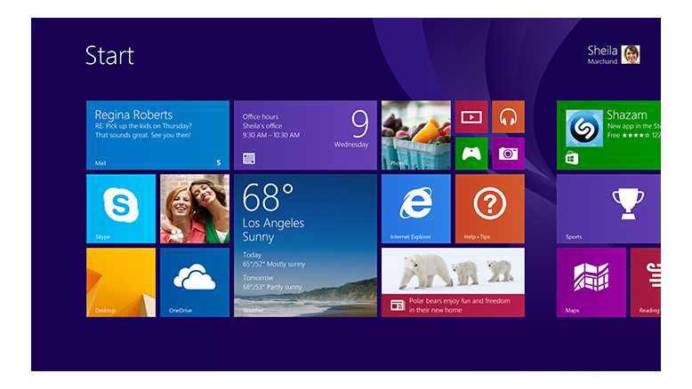Image resolution: width=692 pixels, height=389 pixels.
Task: Open the Music headphones tile
Action: 509,116
